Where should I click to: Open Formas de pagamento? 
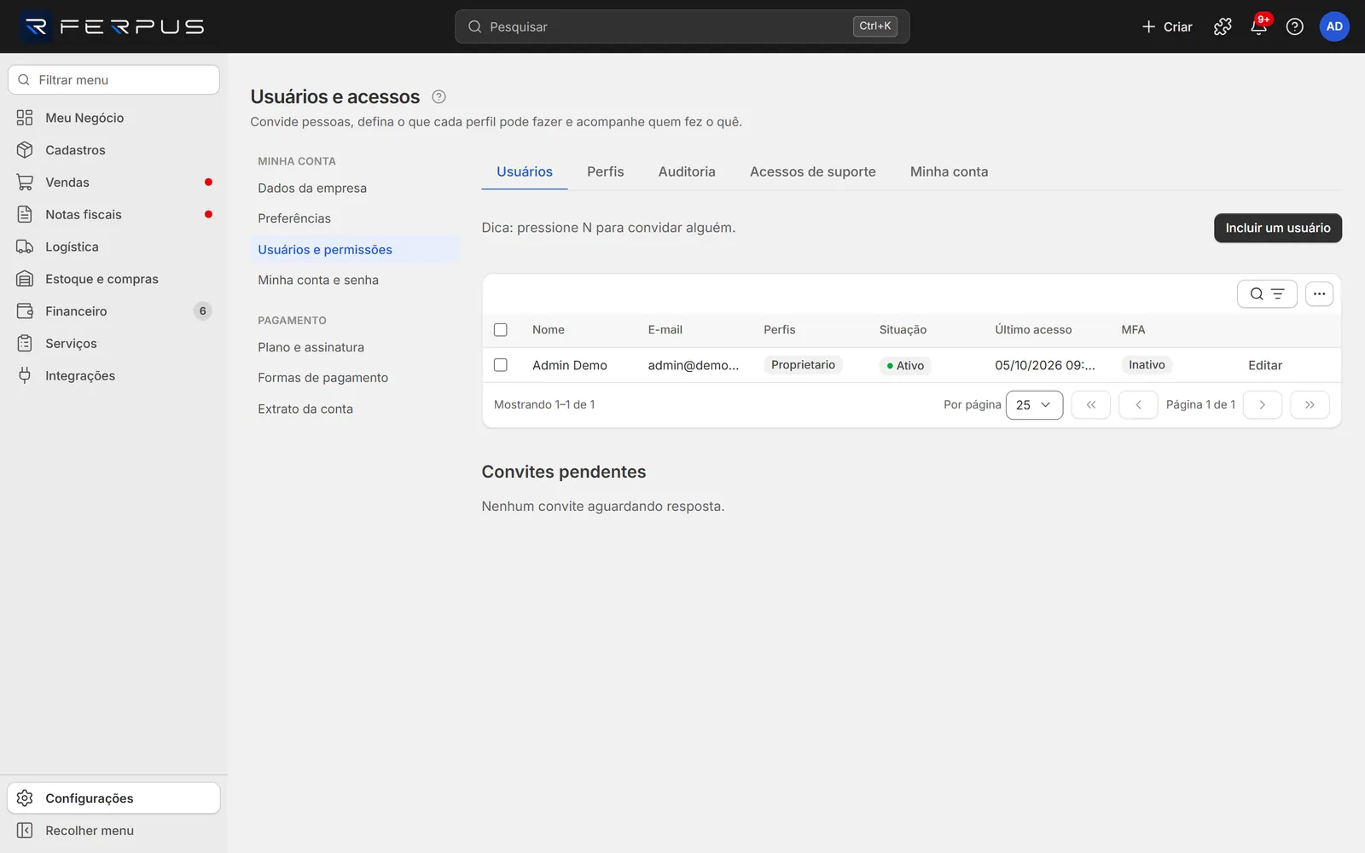354,378
